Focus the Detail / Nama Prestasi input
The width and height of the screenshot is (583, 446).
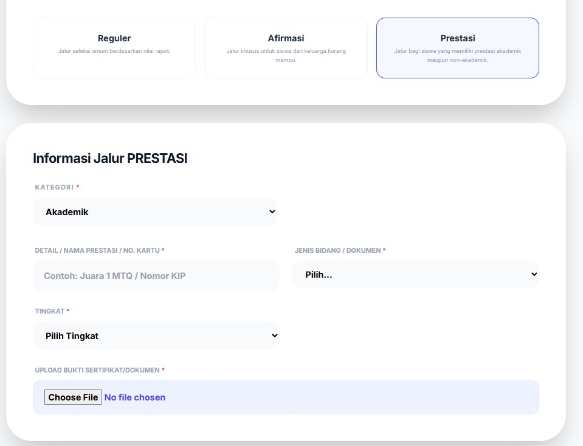point(156,276)
